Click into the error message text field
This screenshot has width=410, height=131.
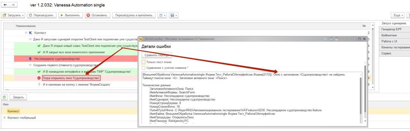tap(251, 98)
